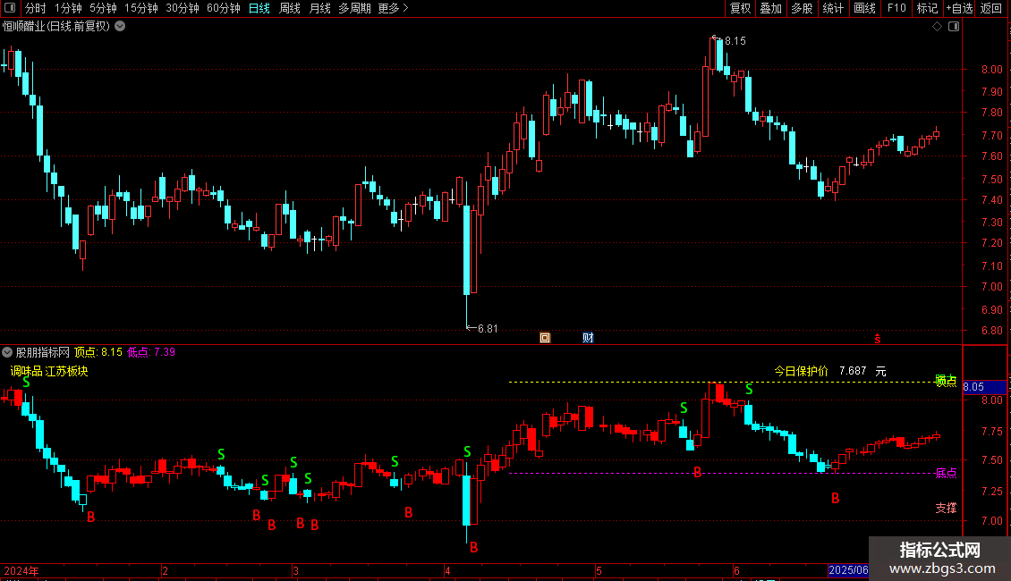Click the 低点: 7.39 indicator value
The image size is (1011, 581).
pos(151,352)
